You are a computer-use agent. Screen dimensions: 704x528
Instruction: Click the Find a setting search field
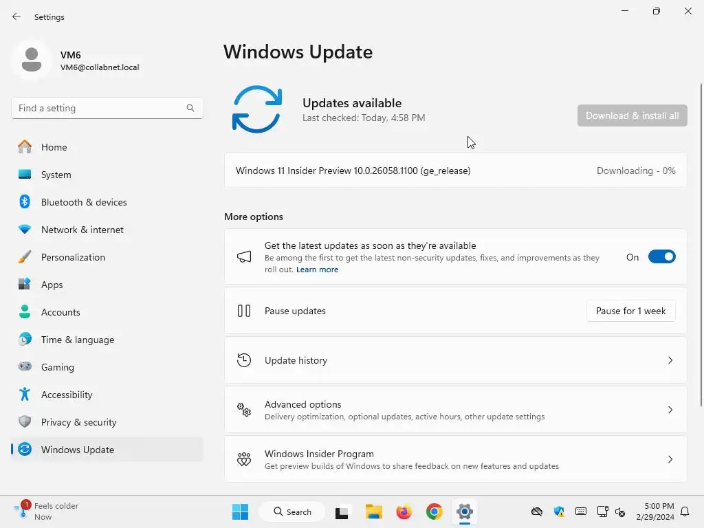[107, 108]
